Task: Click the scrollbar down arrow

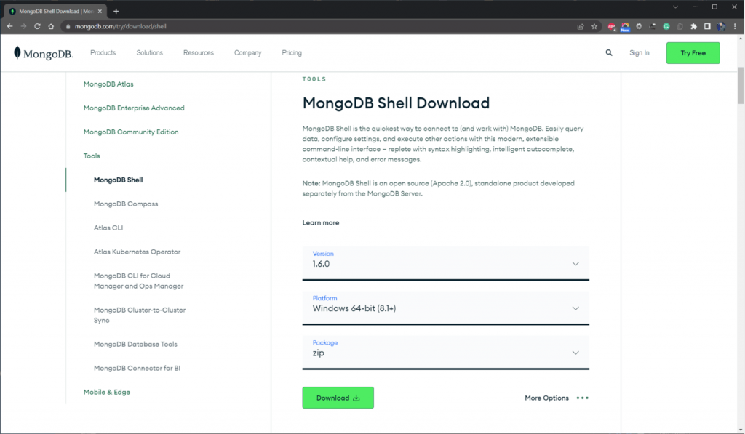Action: [x=740, y=430]
